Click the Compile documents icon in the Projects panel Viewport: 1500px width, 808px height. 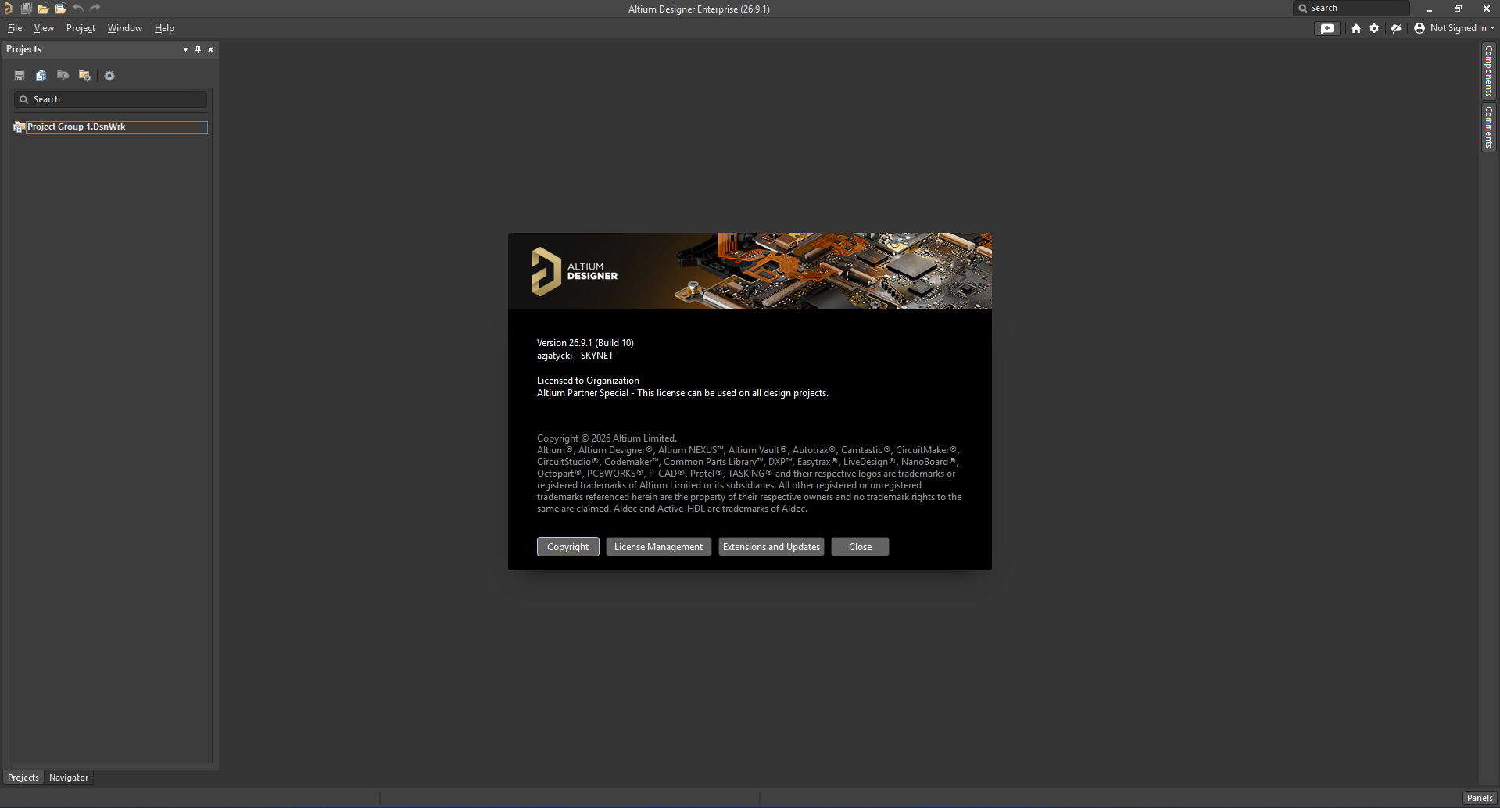coord(41,76)
